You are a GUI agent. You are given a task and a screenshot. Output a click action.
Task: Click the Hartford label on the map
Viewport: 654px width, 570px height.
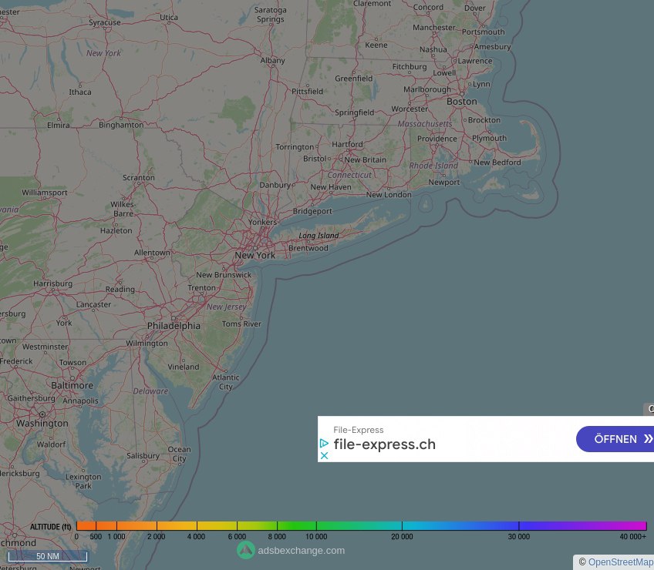[347, 144]
